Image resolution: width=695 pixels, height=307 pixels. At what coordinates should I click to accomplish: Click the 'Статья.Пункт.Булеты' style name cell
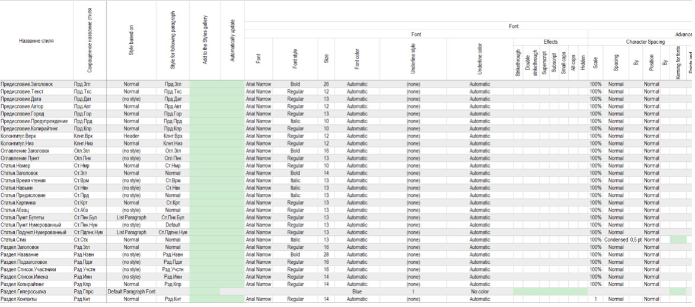[x=36, y=218]
